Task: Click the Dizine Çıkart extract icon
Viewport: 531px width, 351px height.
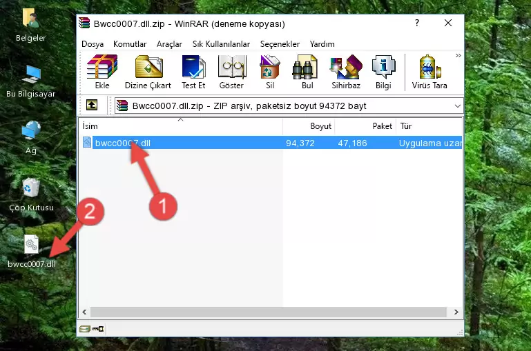Action: point(148,72)
